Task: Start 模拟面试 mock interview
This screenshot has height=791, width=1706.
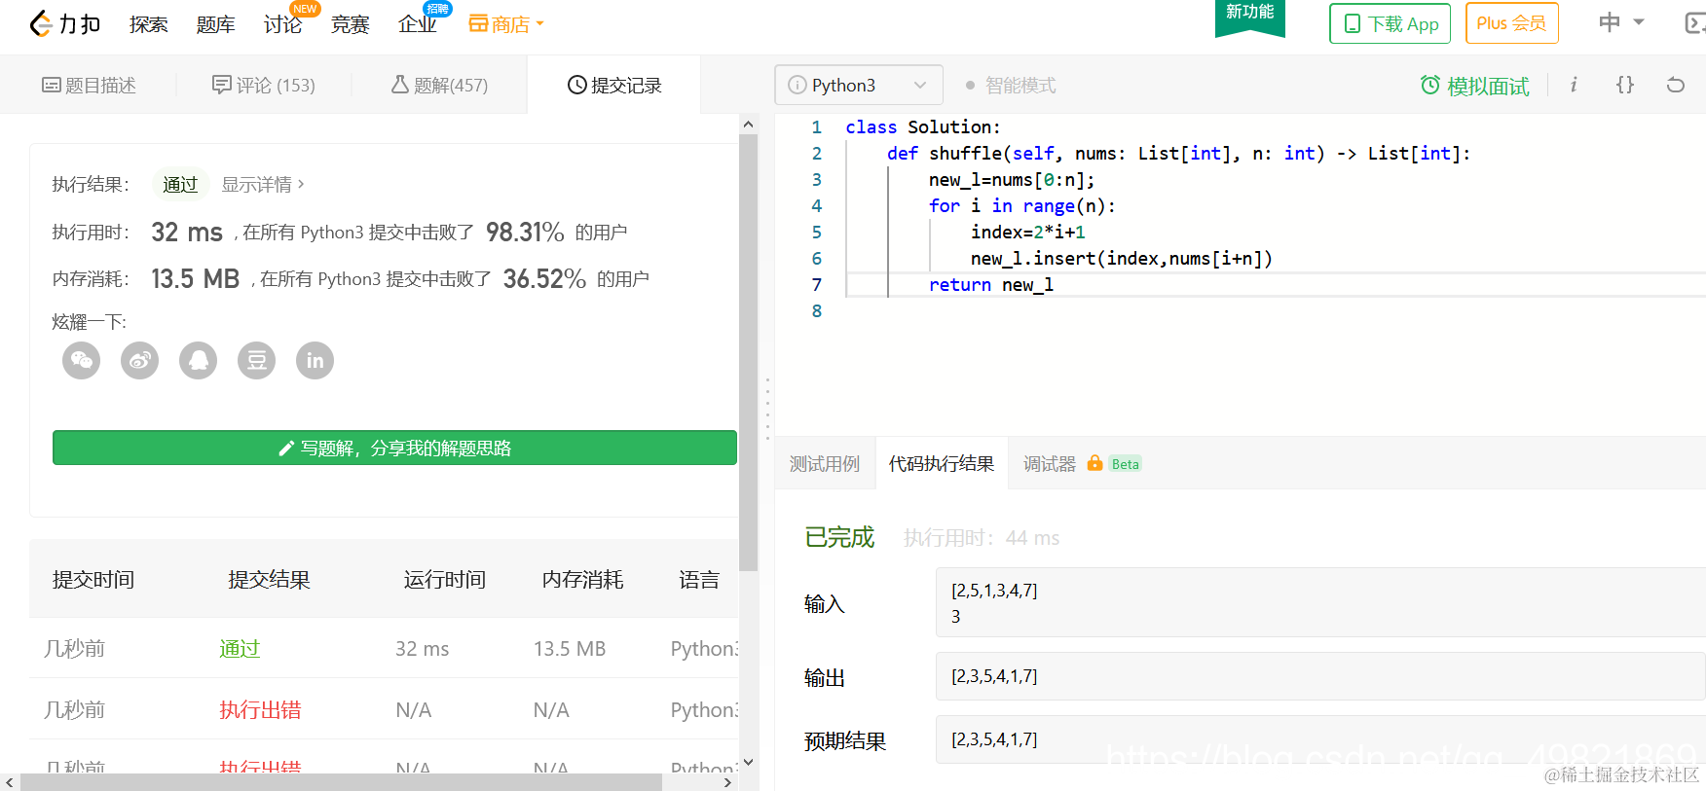Action: click(x=1475, y=86)
